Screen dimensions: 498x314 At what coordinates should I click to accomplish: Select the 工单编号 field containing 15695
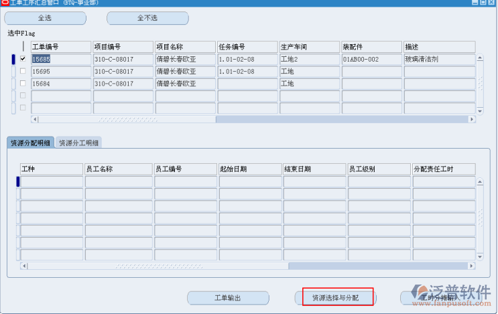coord(60,71)
